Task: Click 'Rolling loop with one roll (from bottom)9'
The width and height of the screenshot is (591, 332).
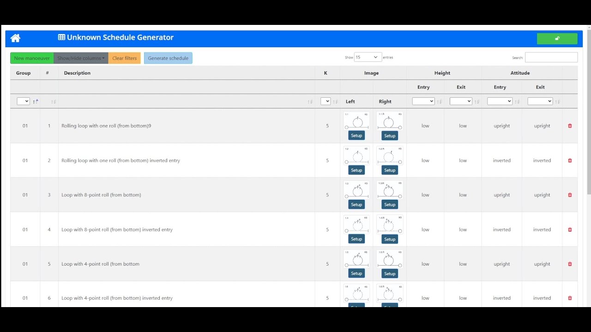Action: pos(106,126)
